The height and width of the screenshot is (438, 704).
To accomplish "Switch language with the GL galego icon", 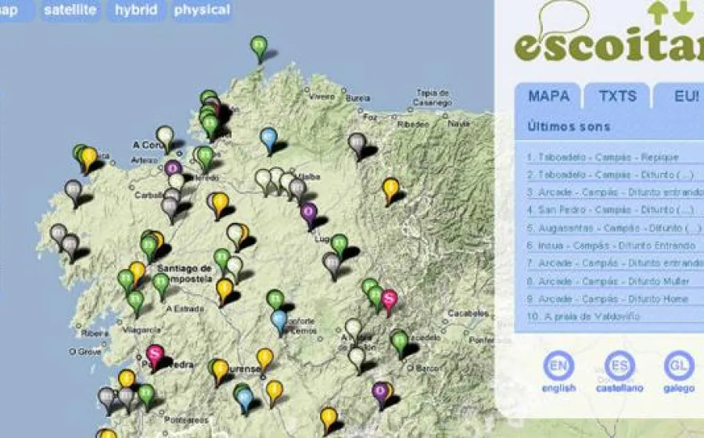I will (x=679, y=366).
